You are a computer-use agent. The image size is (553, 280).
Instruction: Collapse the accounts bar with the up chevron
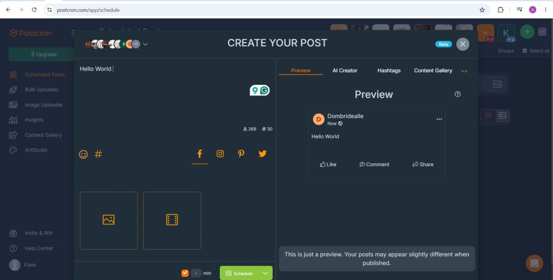click(542, 32)
